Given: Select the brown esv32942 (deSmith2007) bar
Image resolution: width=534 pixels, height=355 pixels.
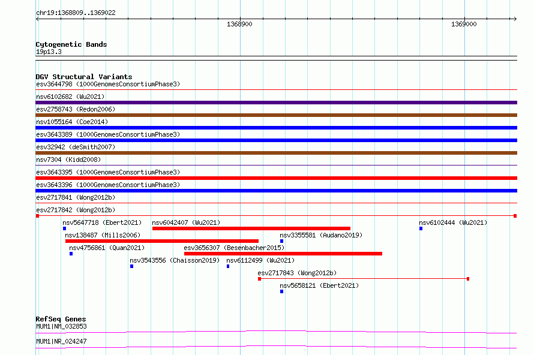Looking at the screenshot, I should (x=276, y=153).
